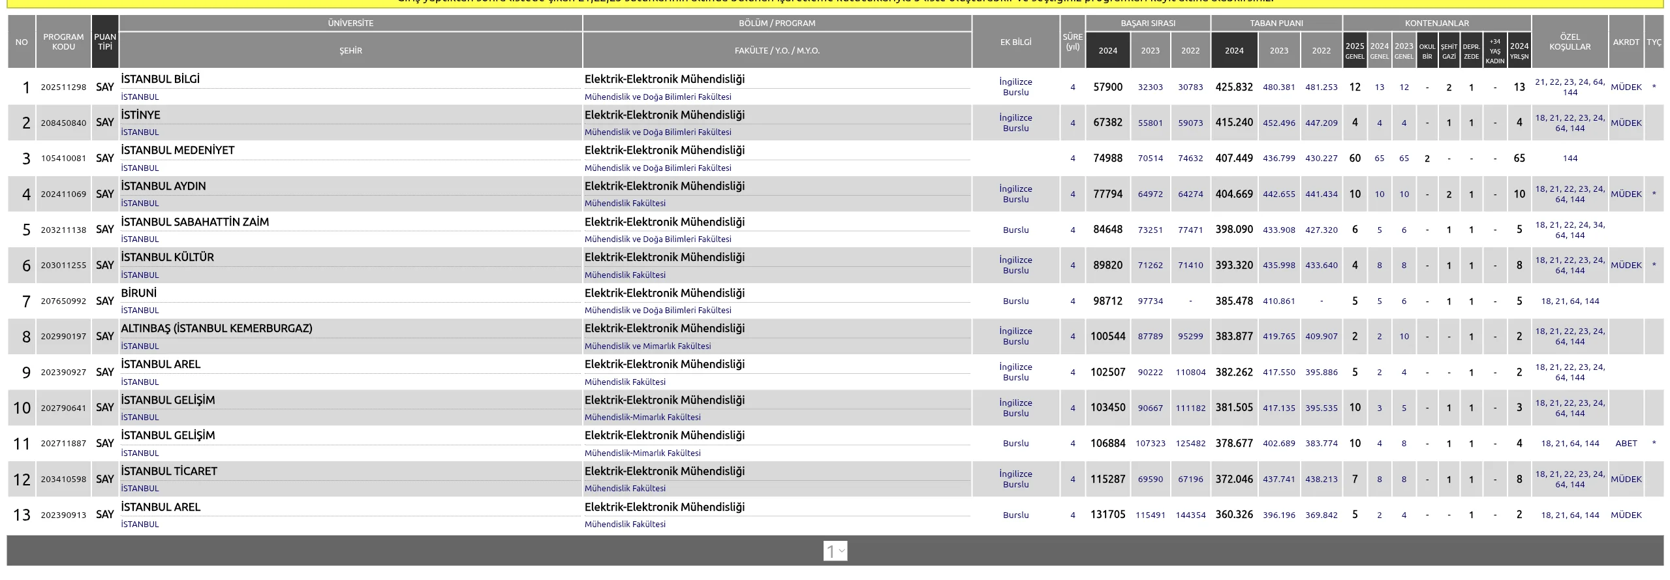The height and width of the screenshot is (580, 1670).
Task: Click success rank 57900
Action: pyautogui.click(x=1107, y=87)
